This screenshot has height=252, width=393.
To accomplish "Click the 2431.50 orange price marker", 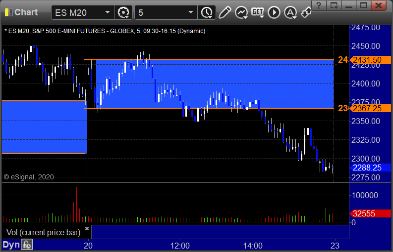I will 370,60.
